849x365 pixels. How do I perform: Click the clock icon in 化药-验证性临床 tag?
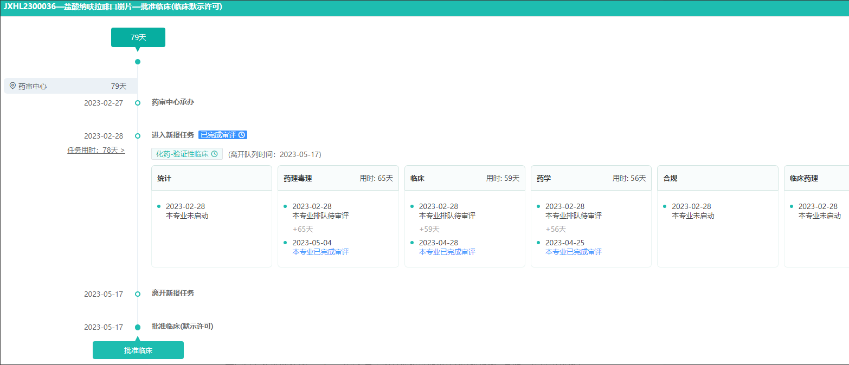pyautogui.click(x=214, y=154)
